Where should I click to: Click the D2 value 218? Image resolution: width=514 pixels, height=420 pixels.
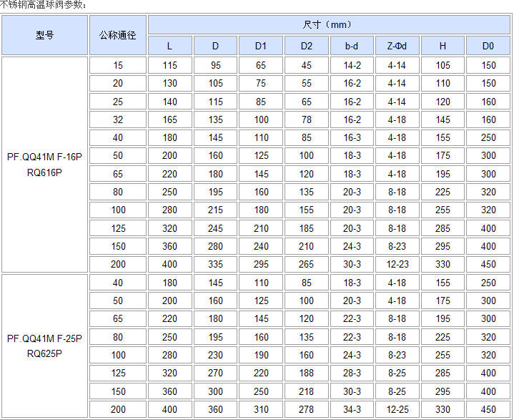[x=307, y=391]
